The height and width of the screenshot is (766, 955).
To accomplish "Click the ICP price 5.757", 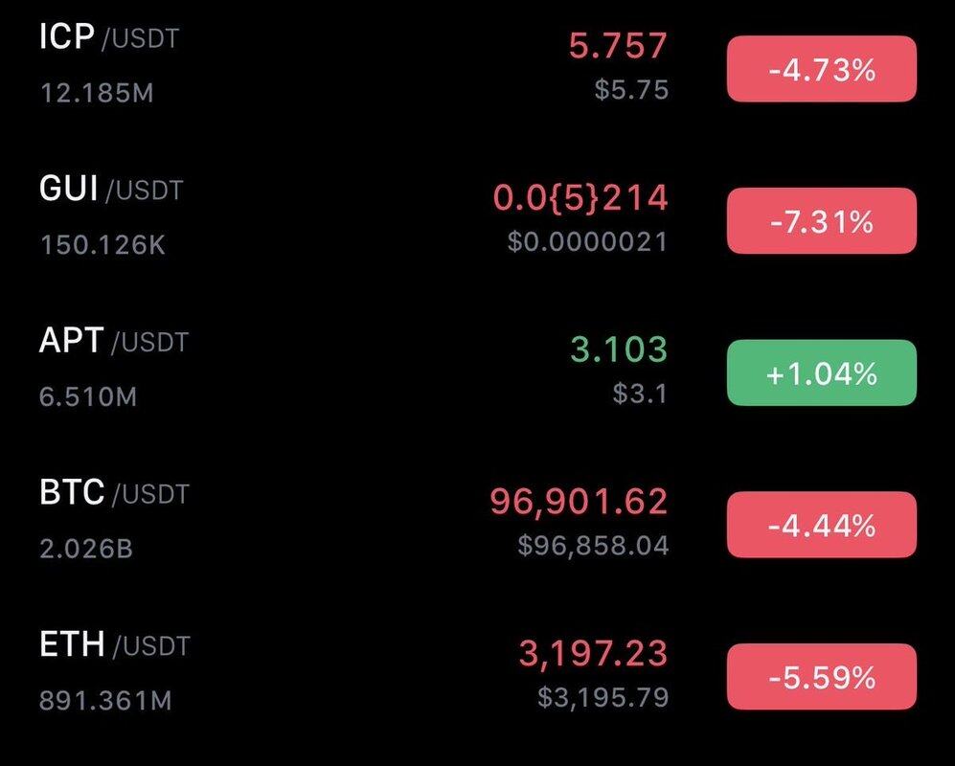I will (618, 45).
